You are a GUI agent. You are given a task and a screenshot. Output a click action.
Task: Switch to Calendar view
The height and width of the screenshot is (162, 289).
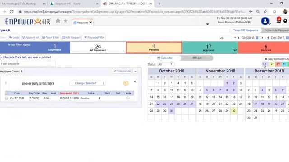[x=165, y=58]
